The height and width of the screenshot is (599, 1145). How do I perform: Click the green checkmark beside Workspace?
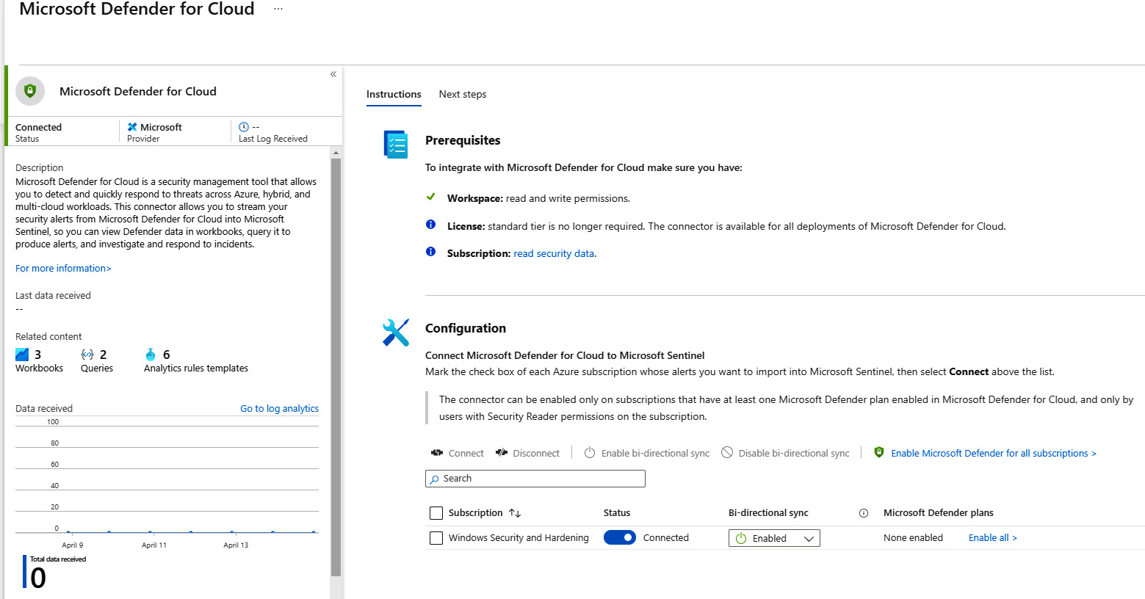431,197
